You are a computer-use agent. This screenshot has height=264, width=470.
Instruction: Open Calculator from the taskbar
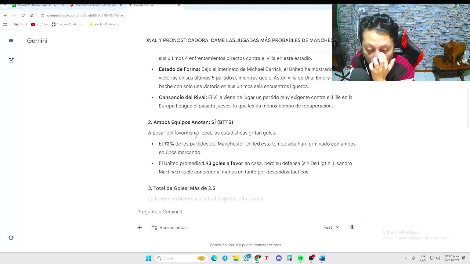(289, 258)
